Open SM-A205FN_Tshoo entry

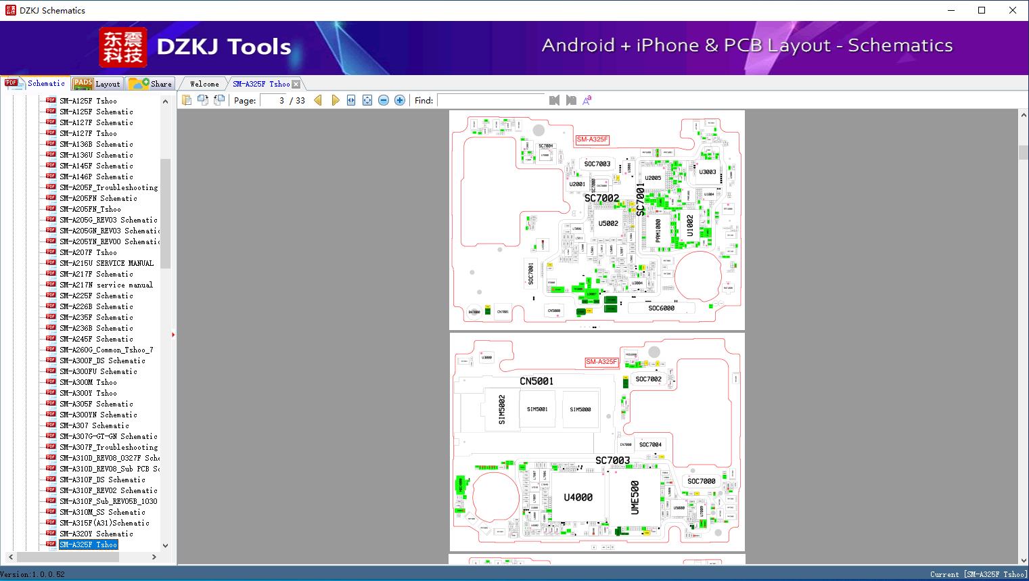point(90,209)
